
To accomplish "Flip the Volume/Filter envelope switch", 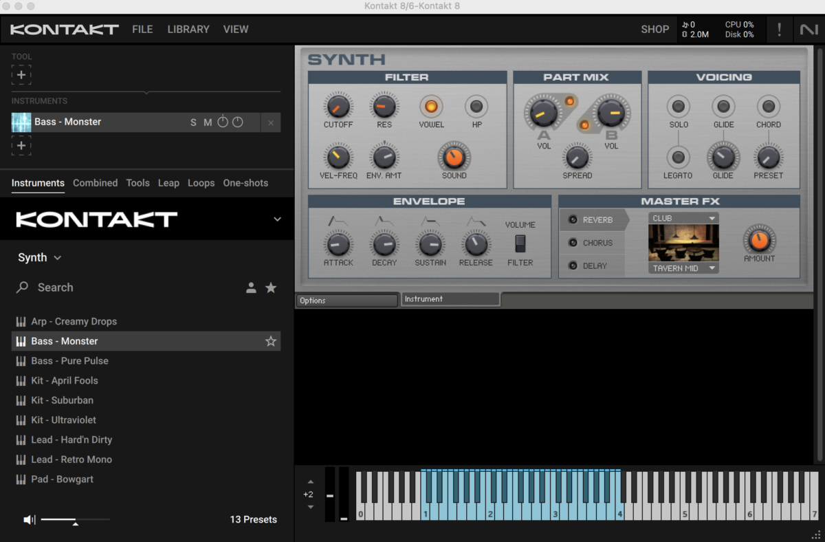I will [520, 244].
